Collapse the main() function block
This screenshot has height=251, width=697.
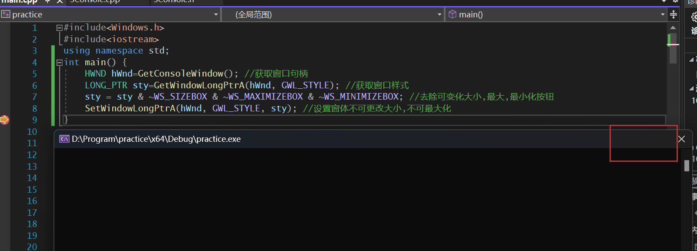tap(59, 63)
